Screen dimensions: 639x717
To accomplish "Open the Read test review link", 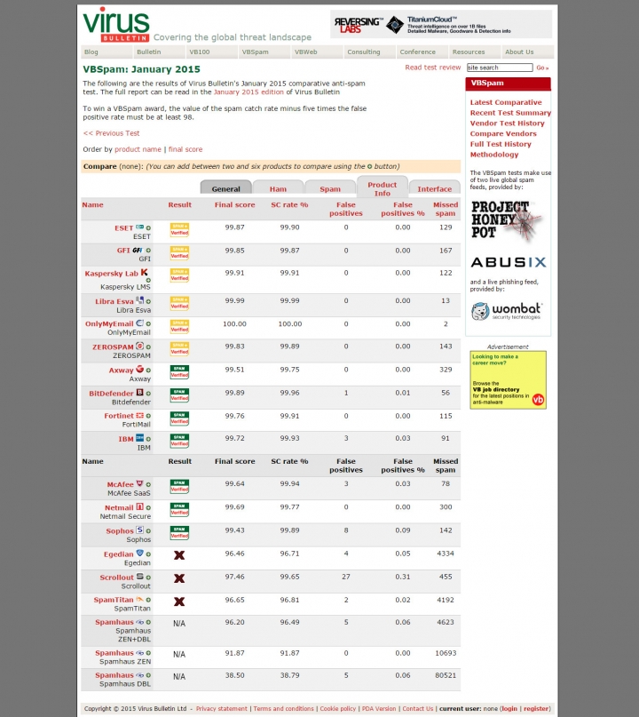I will 432,68.
